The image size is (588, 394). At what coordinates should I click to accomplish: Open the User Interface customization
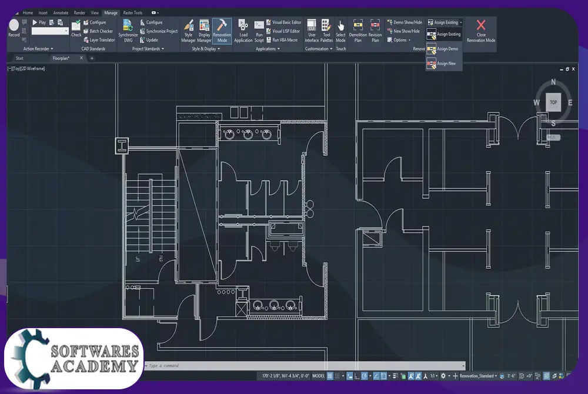(x=312, y=31)
